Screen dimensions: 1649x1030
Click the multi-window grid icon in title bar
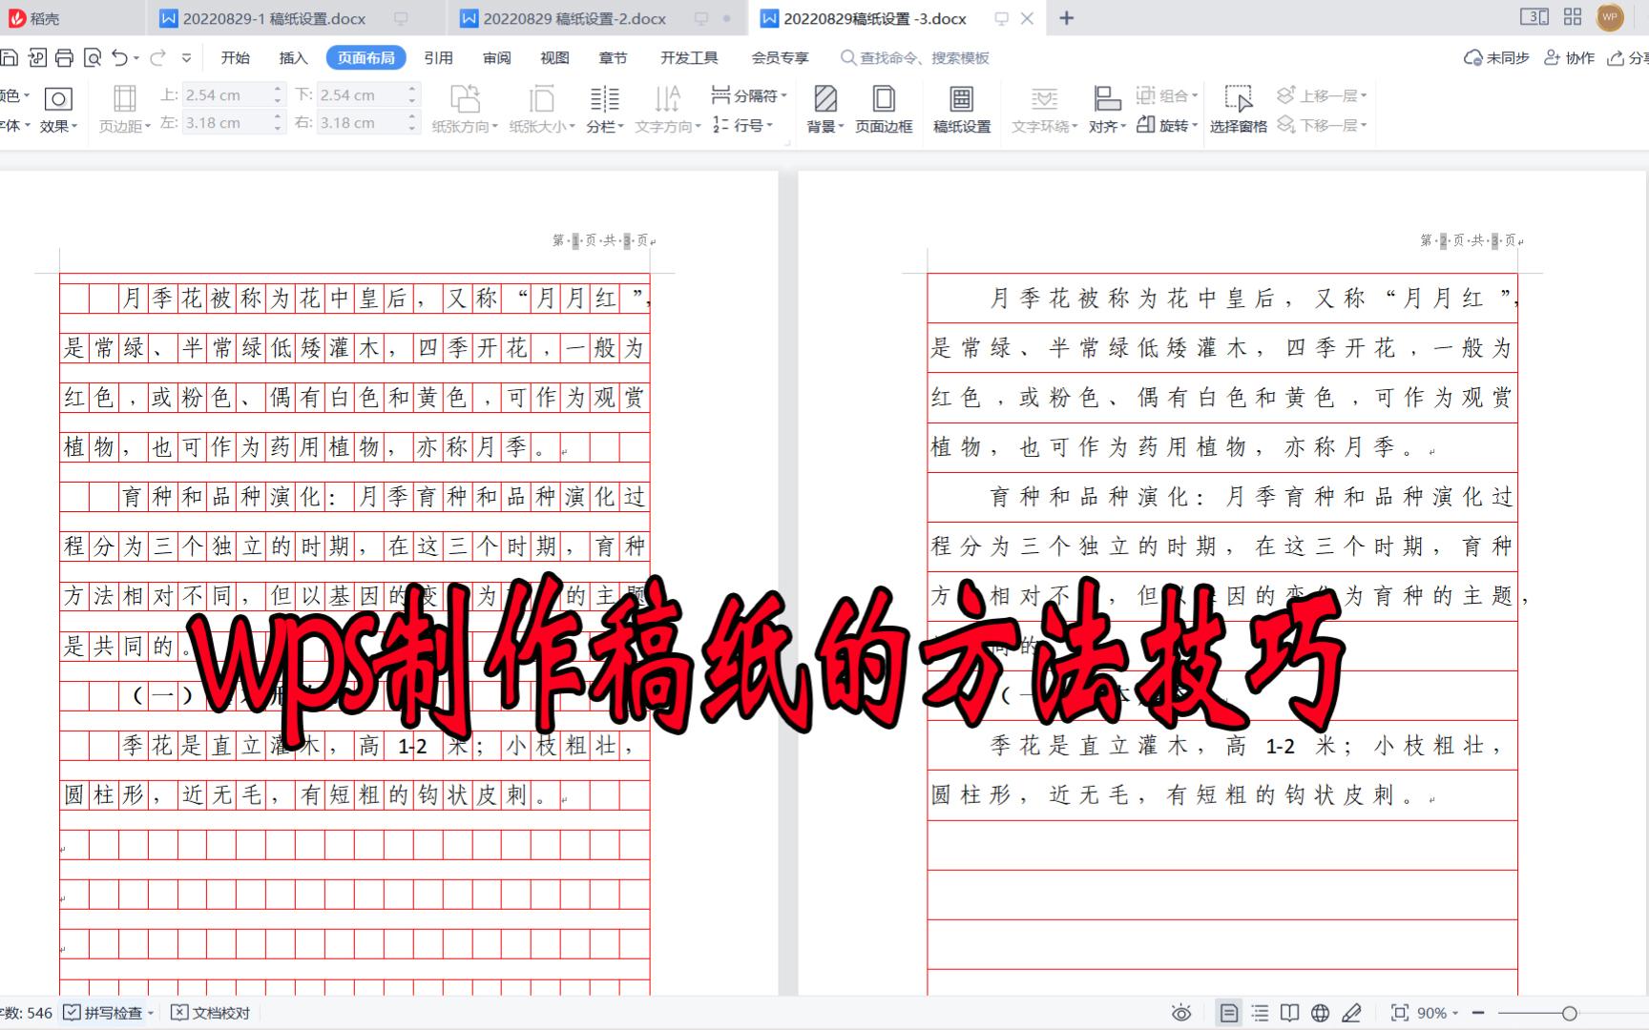(1573, 17)
